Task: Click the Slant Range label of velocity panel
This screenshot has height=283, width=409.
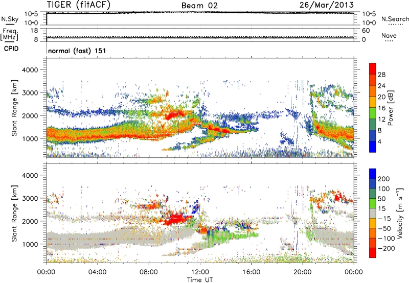Action: 14,214
